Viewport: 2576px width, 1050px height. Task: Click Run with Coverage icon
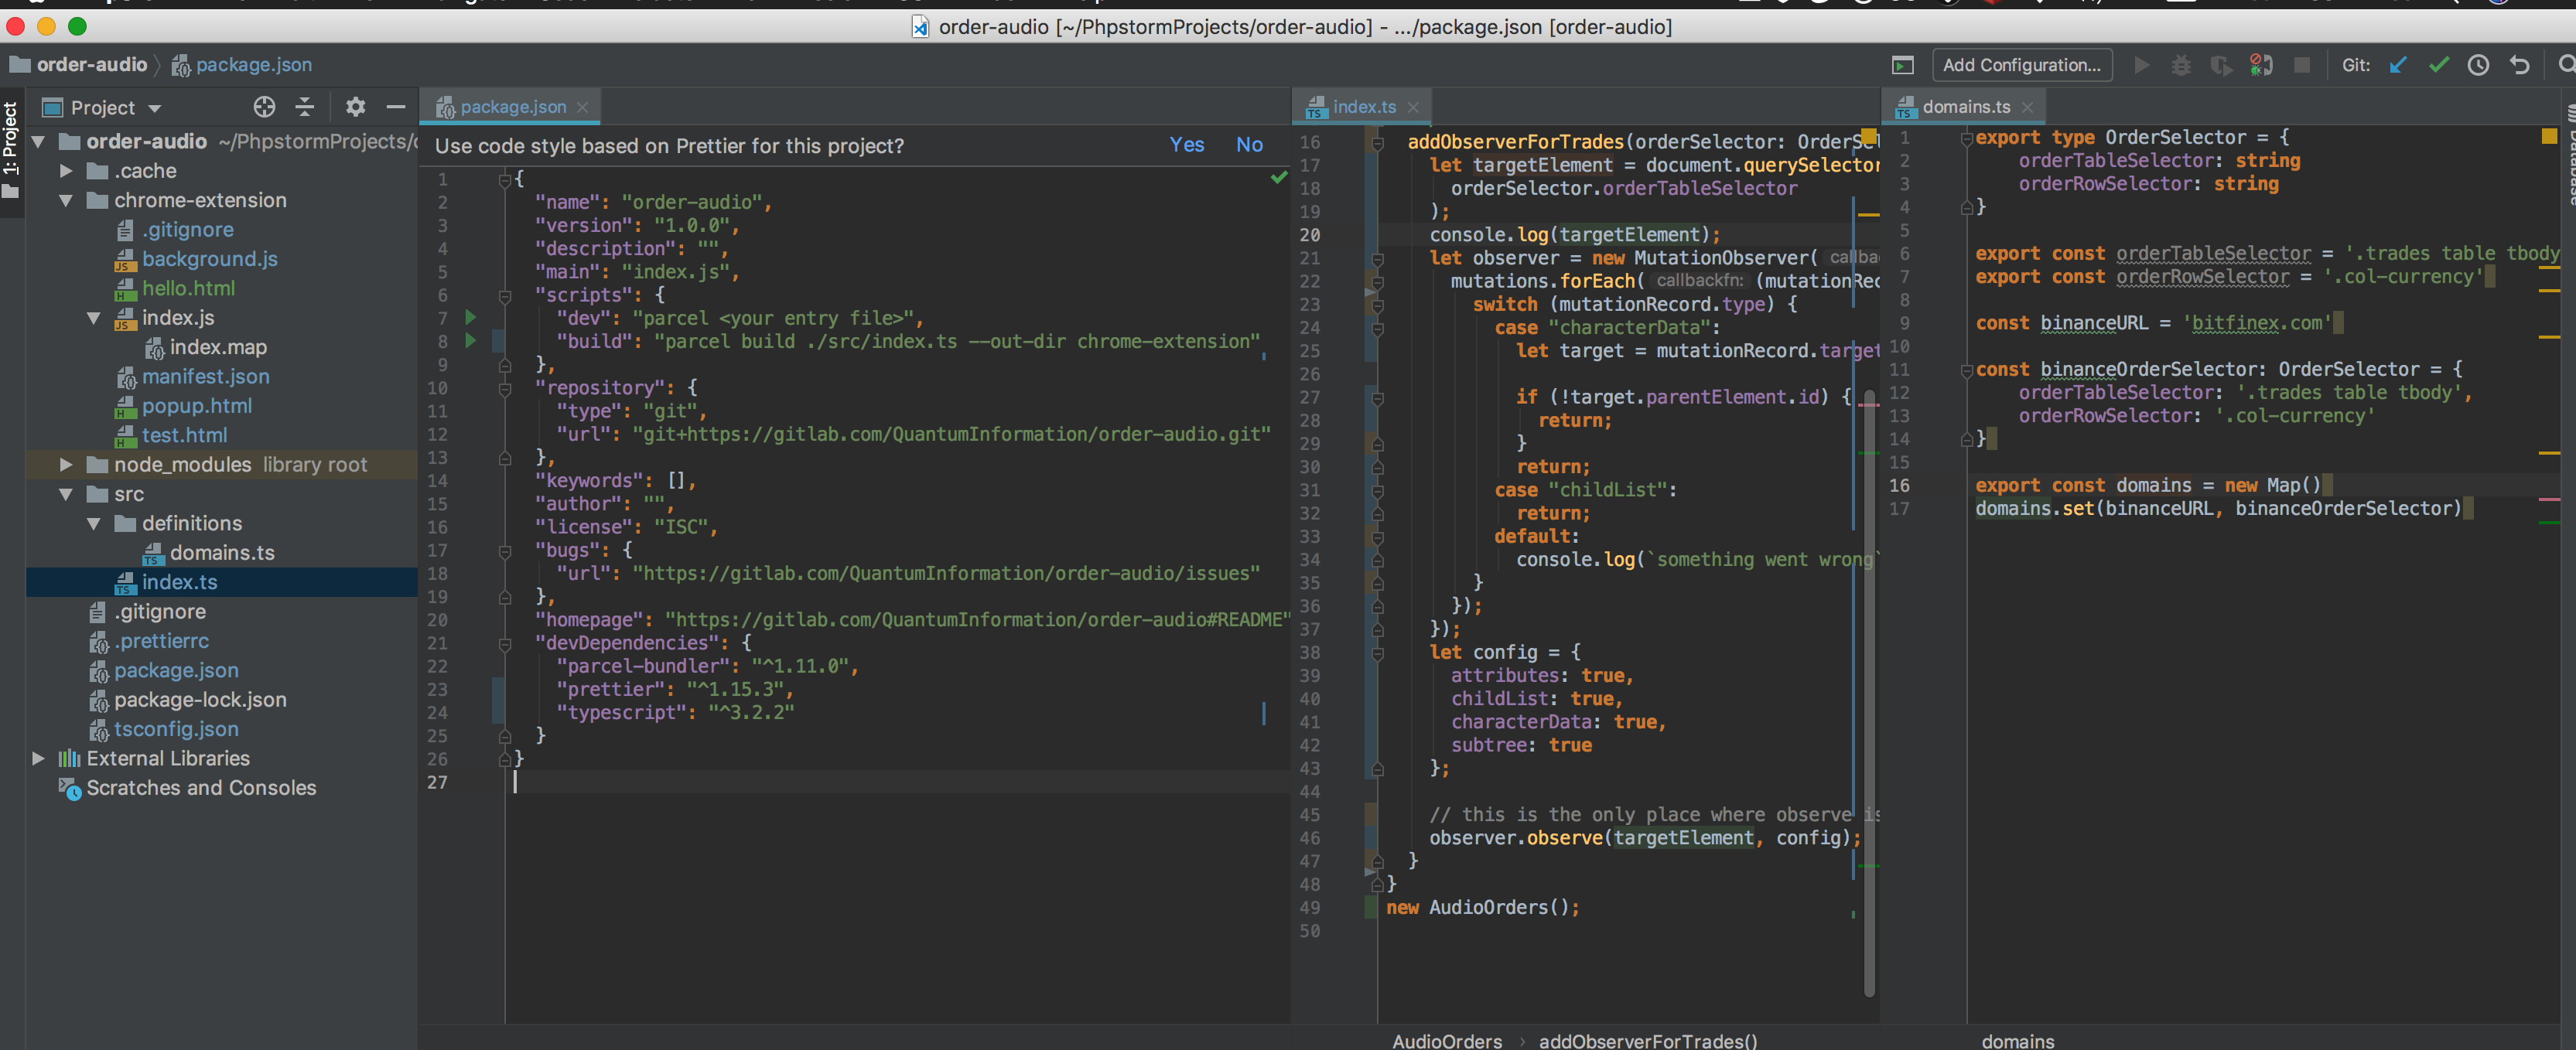click(2221, 65)
